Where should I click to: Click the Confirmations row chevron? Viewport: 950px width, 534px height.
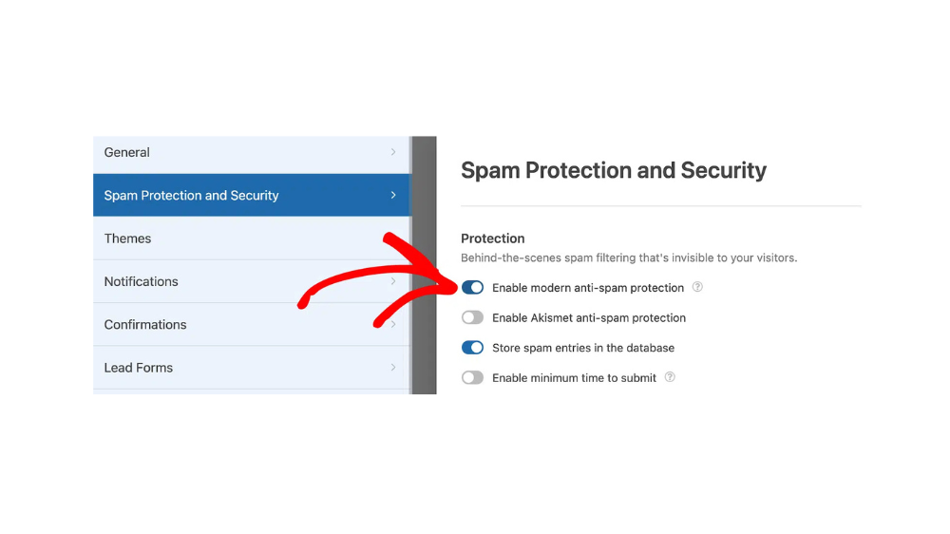393,324
